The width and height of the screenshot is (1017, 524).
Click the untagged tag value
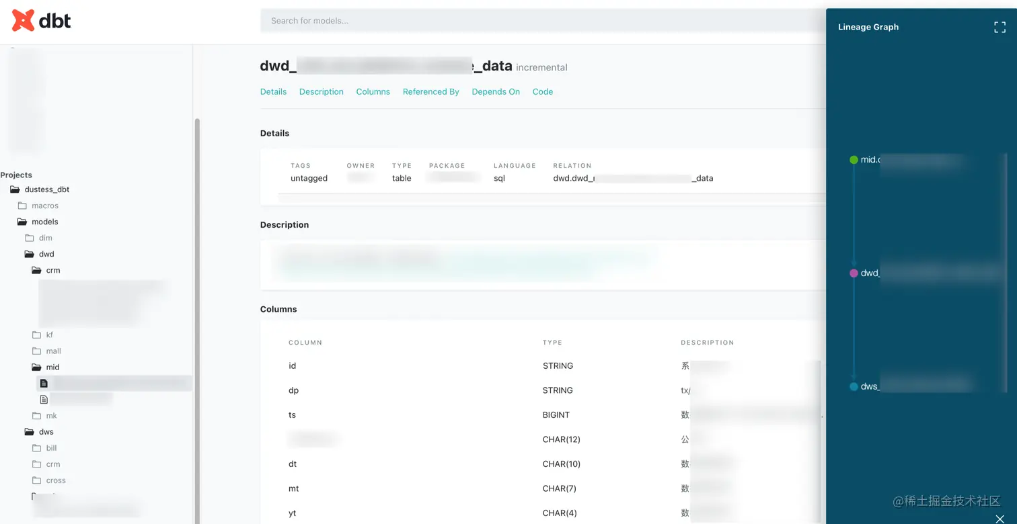point(309,178)
